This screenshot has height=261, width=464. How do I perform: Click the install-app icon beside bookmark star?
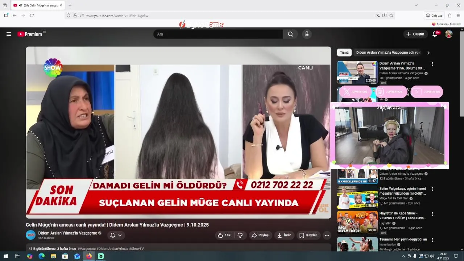tap(384, 16)
